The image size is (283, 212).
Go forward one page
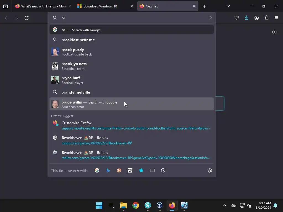tap(17, 18)
